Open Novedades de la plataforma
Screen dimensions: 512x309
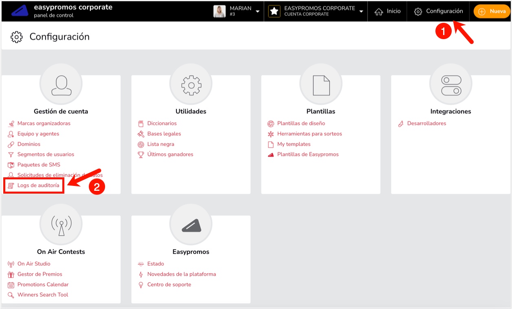pyautogui.click(x=182, y=274)
